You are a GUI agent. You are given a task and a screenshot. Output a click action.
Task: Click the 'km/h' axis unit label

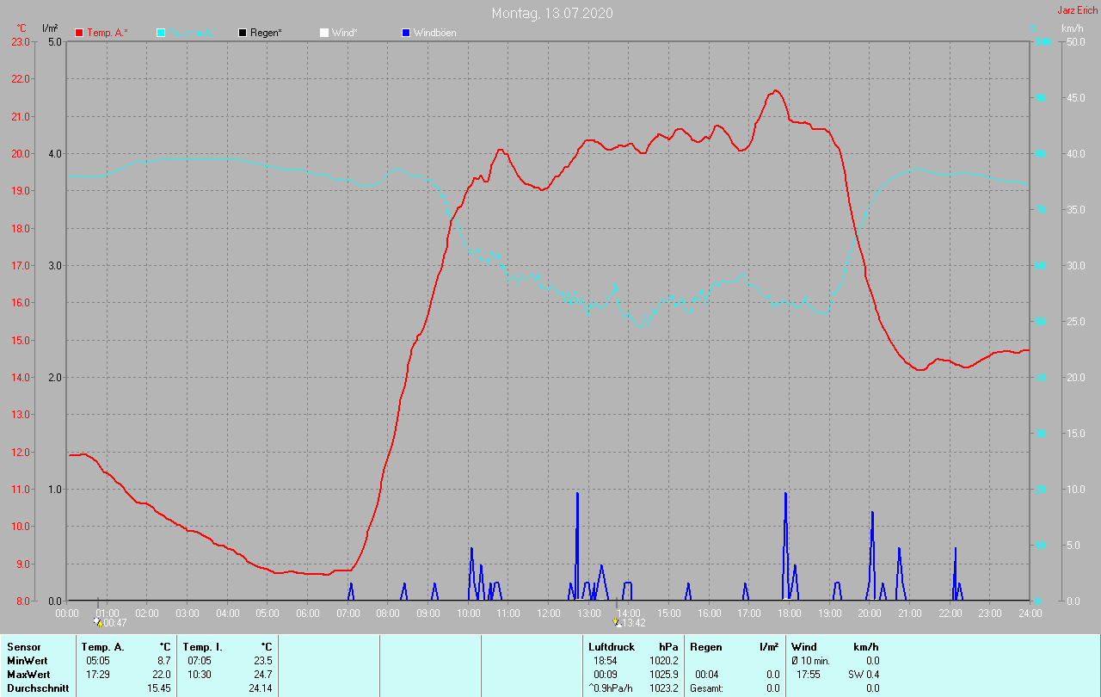1072,28
